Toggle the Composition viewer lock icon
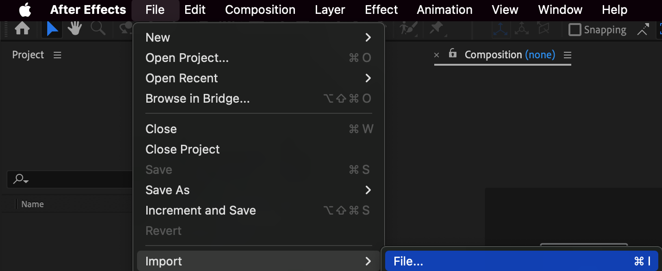This screenshot has height=271, width=662. (453, 54)
